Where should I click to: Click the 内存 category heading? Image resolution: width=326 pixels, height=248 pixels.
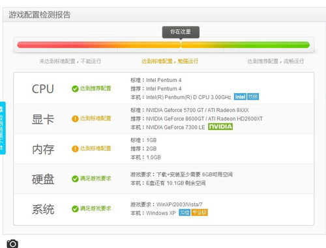pyautogui.click(x=43, y=149)
